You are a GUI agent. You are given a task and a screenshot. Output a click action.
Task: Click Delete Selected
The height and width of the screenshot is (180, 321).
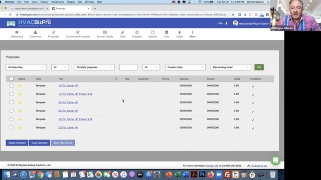17,143
